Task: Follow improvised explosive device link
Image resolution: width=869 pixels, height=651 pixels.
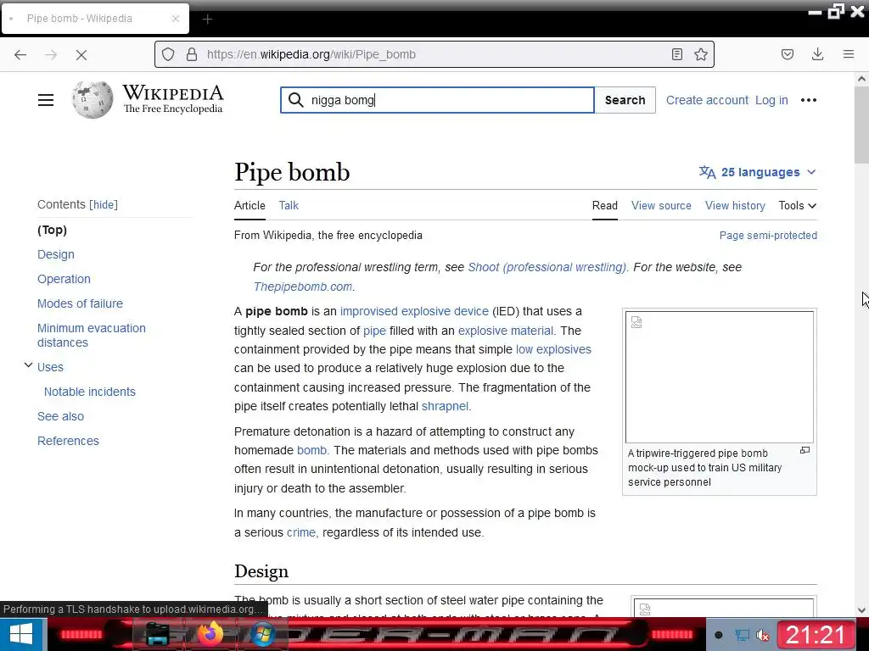Action: [414, 311]
